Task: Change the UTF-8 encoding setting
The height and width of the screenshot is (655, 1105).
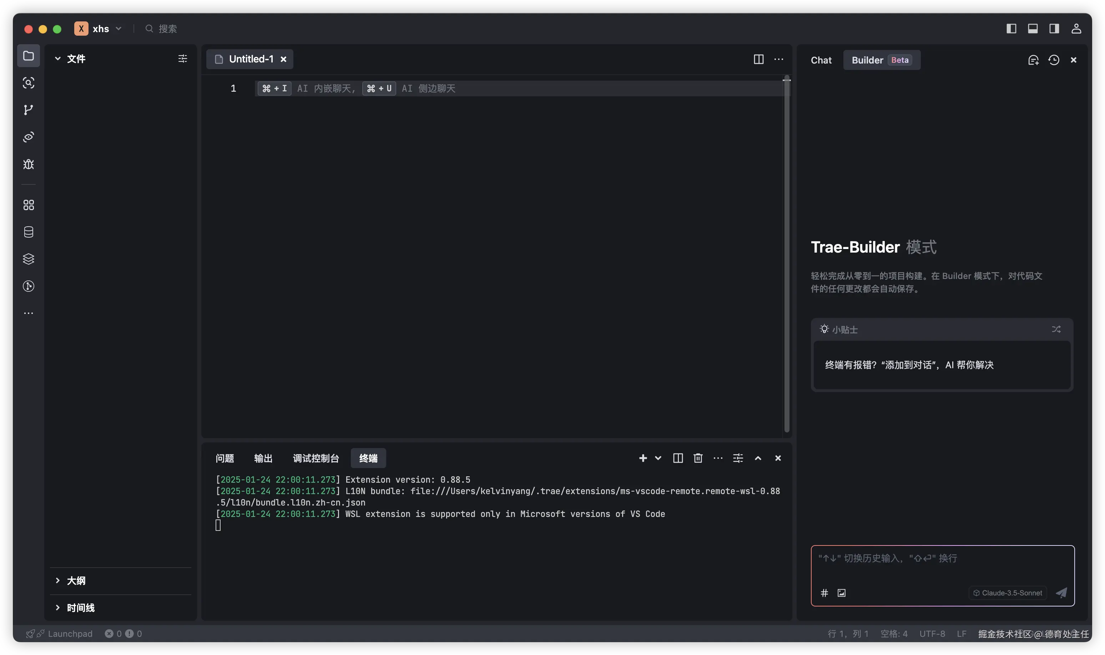Action: (932, 634)
